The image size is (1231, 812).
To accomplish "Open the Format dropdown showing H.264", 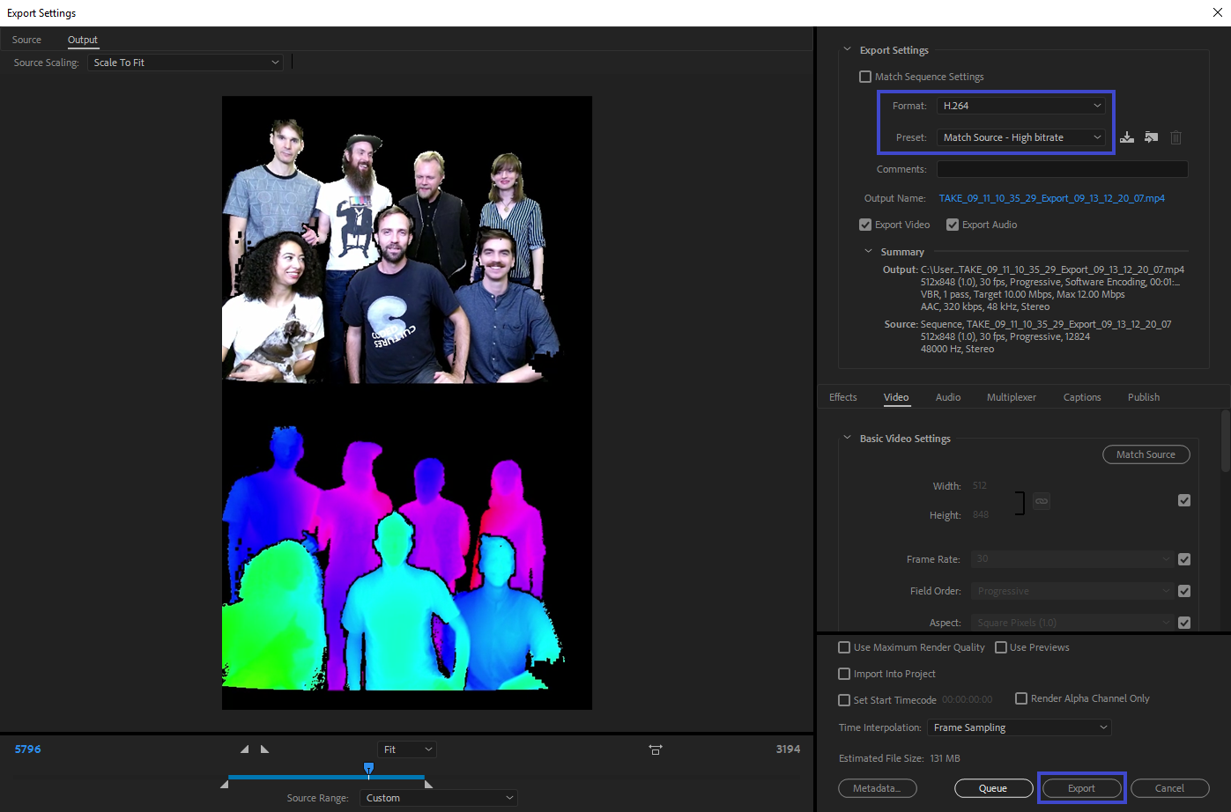I will point(1021,106).
